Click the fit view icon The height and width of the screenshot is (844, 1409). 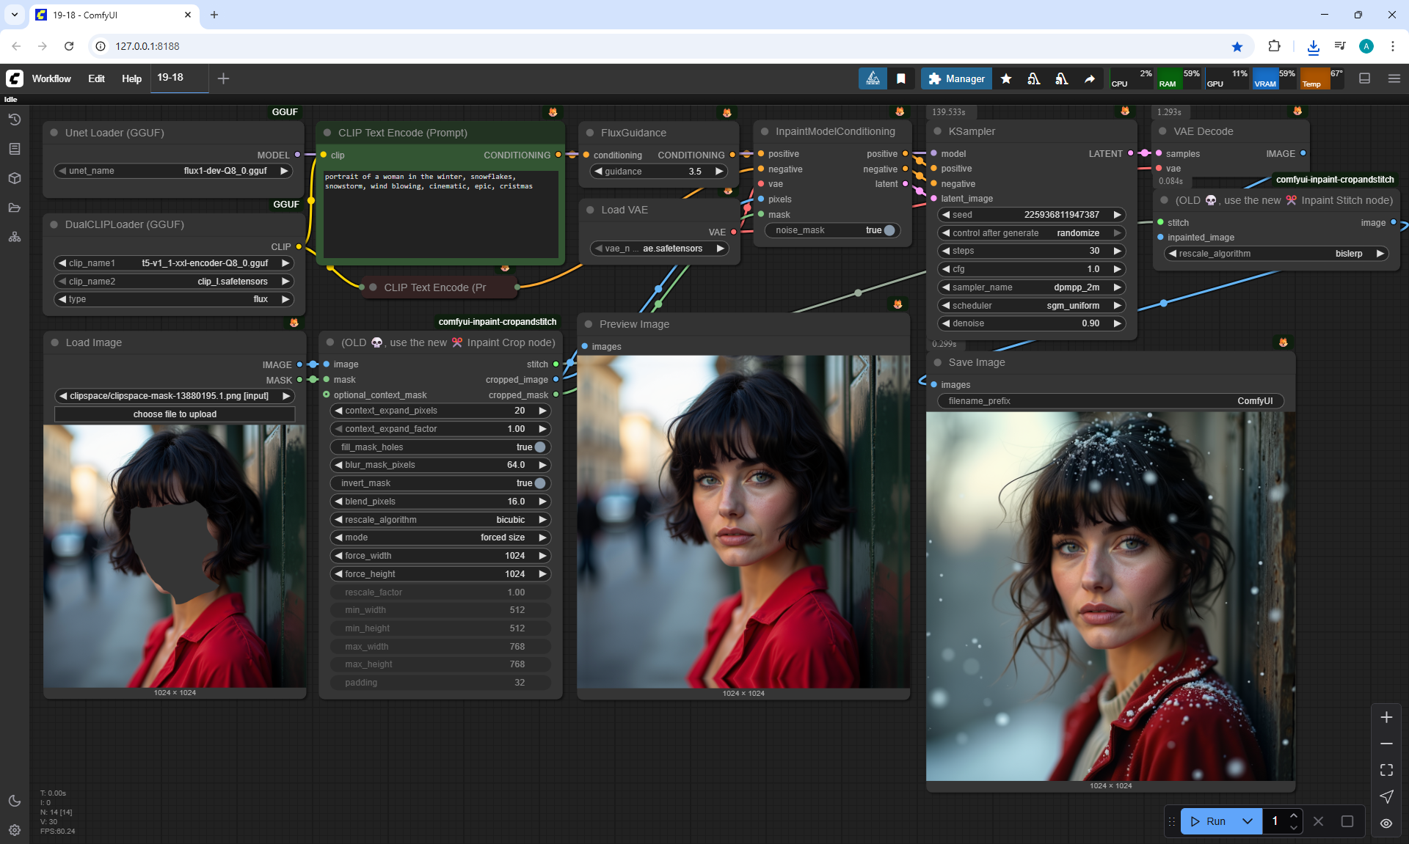click(x=1386, y=770)
